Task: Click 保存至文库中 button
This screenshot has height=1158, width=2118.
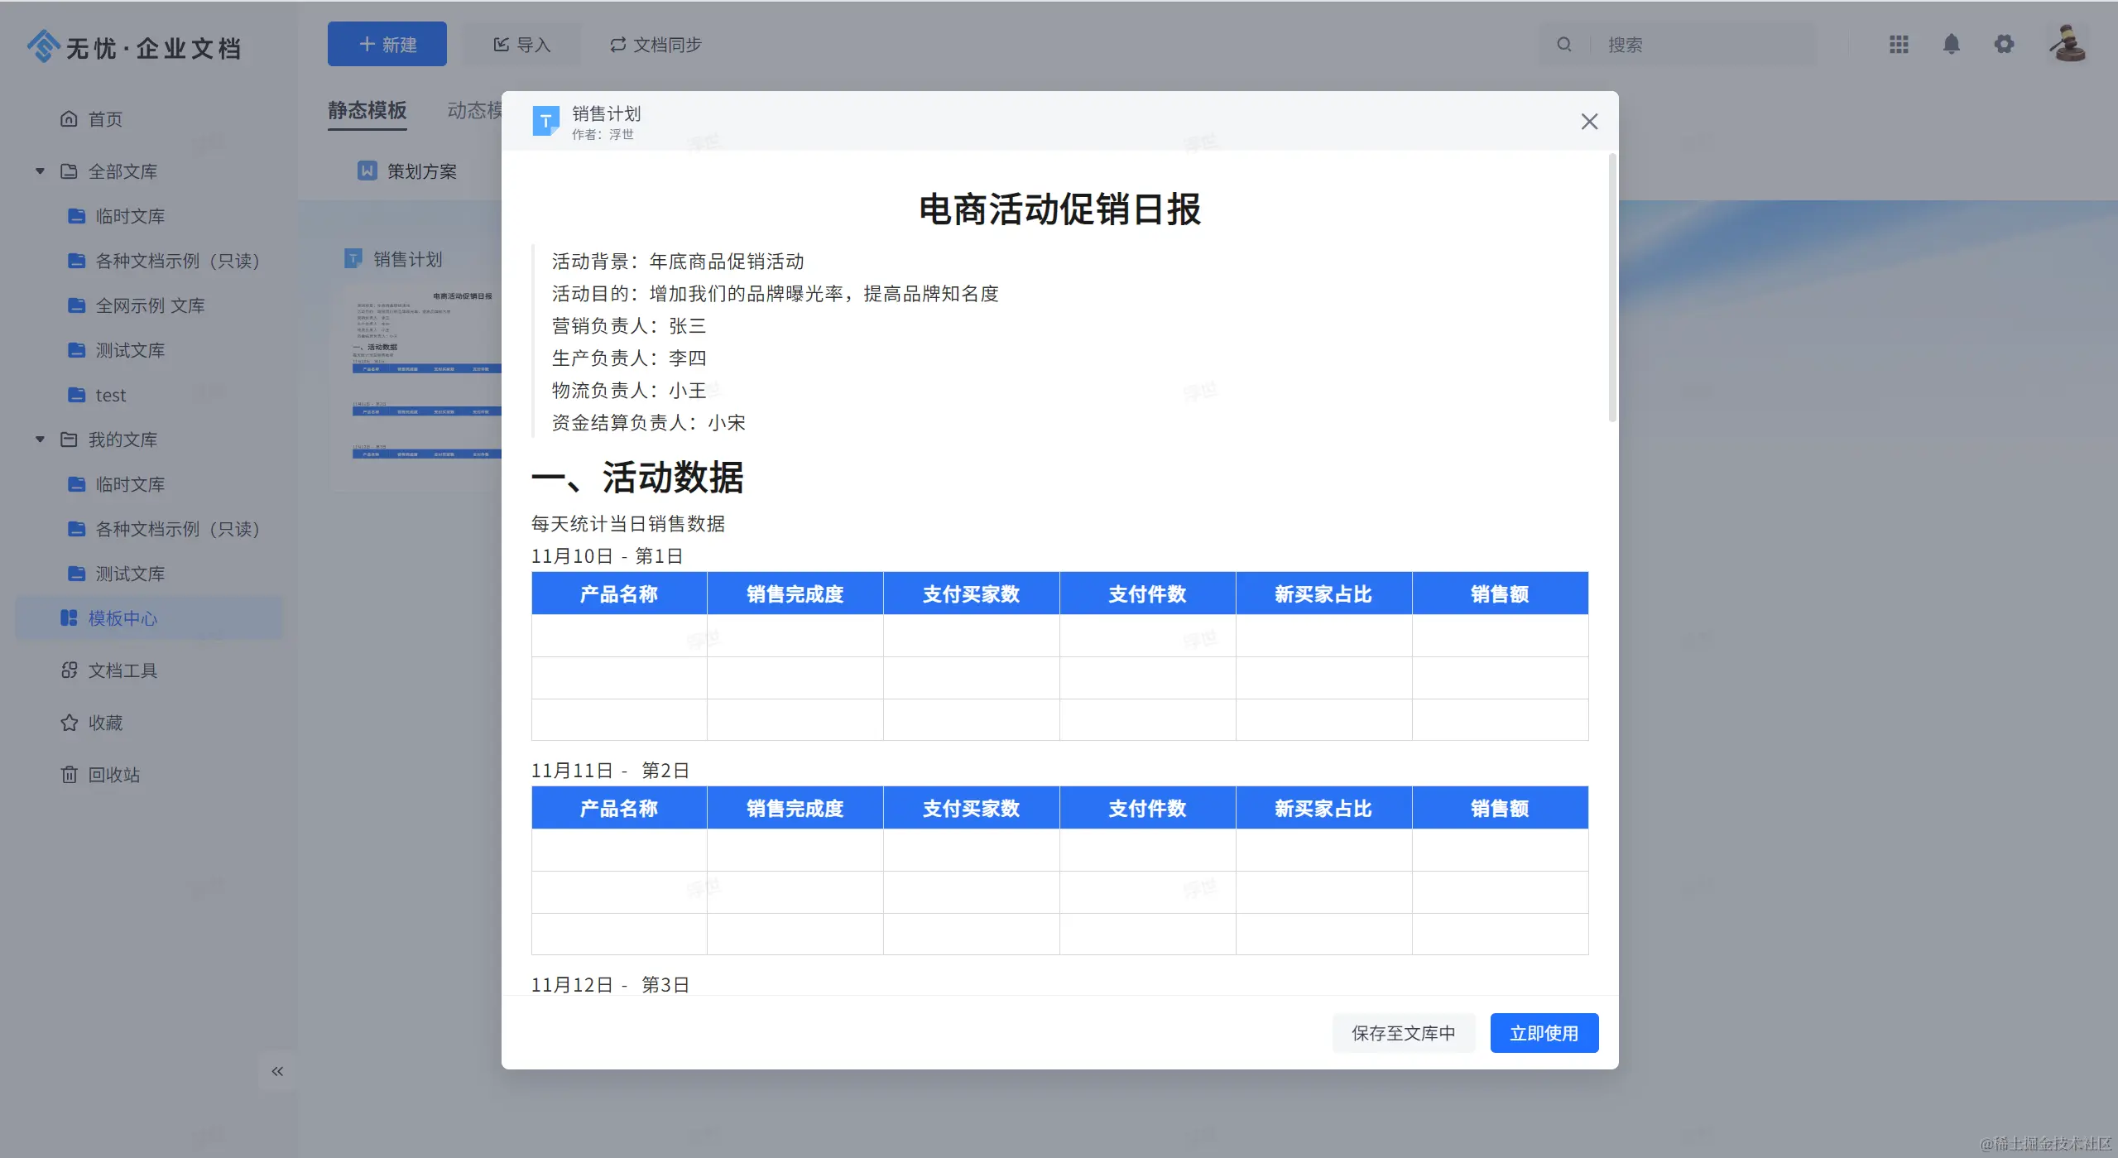Action: 1403,1033
